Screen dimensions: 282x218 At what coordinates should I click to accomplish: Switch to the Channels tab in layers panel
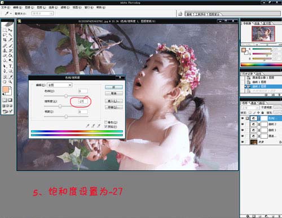[x=253, y=103]
